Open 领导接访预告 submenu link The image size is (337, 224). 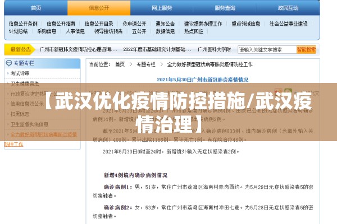(108, 31)
